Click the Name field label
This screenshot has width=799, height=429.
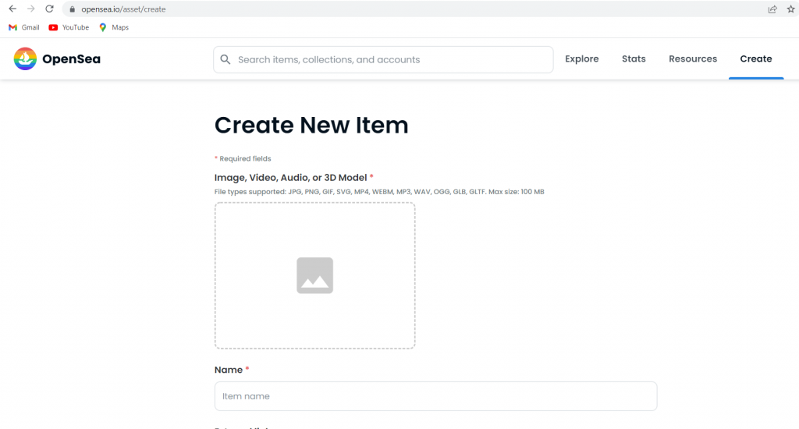(232, 370)
